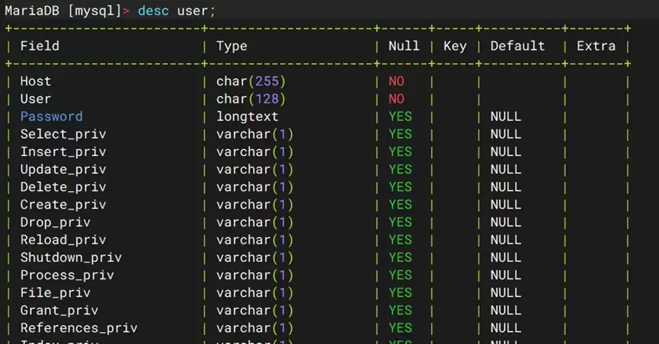Click the green 'YES' in the Password row
Viewport: 659px width, 344px height.
(400, 116)
